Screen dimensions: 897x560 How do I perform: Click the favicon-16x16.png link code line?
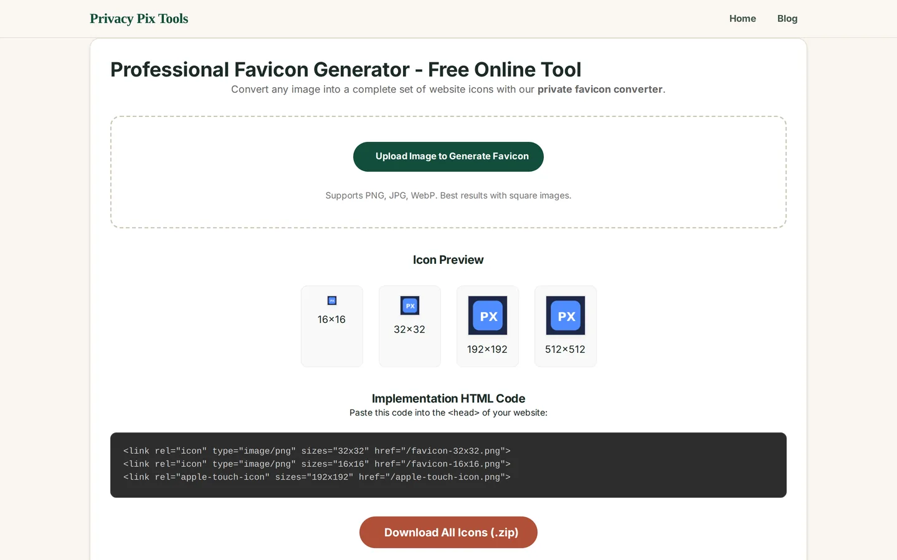click(x=317, y=464)
